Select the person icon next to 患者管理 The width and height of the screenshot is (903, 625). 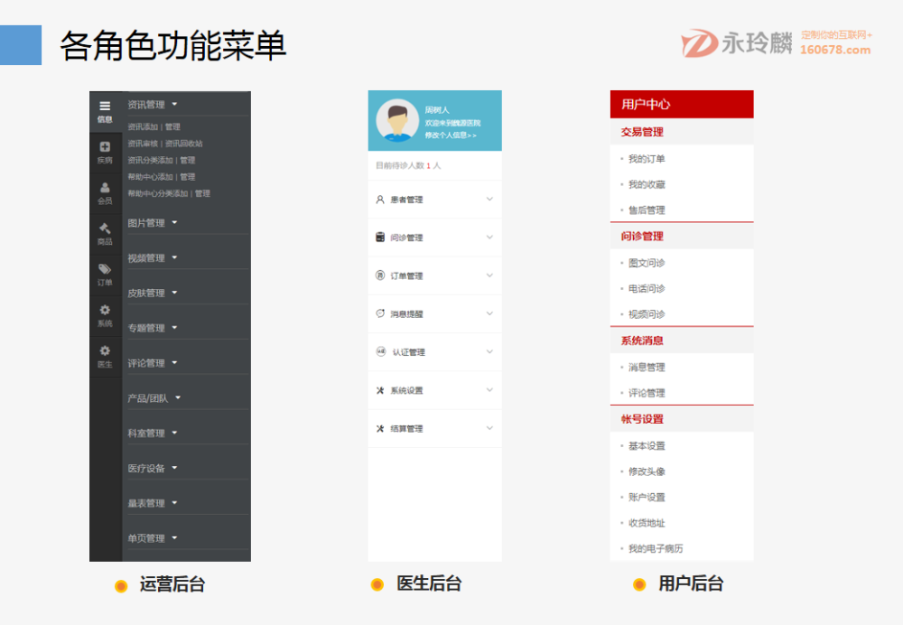tap(377, 198)
